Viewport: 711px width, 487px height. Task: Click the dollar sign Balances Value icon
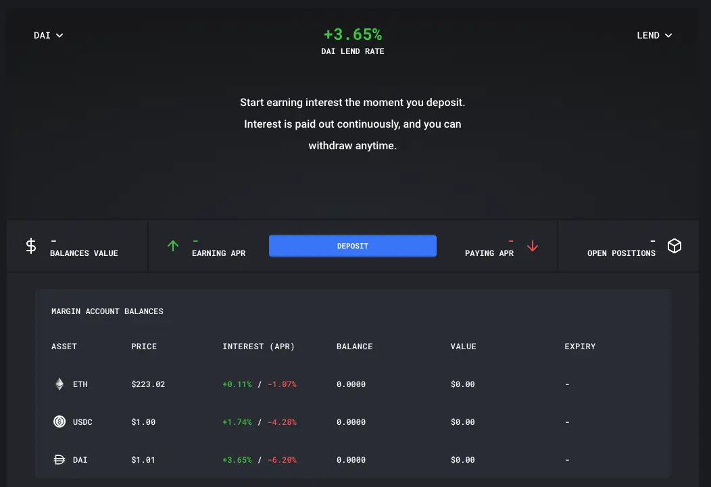[31, 246]
